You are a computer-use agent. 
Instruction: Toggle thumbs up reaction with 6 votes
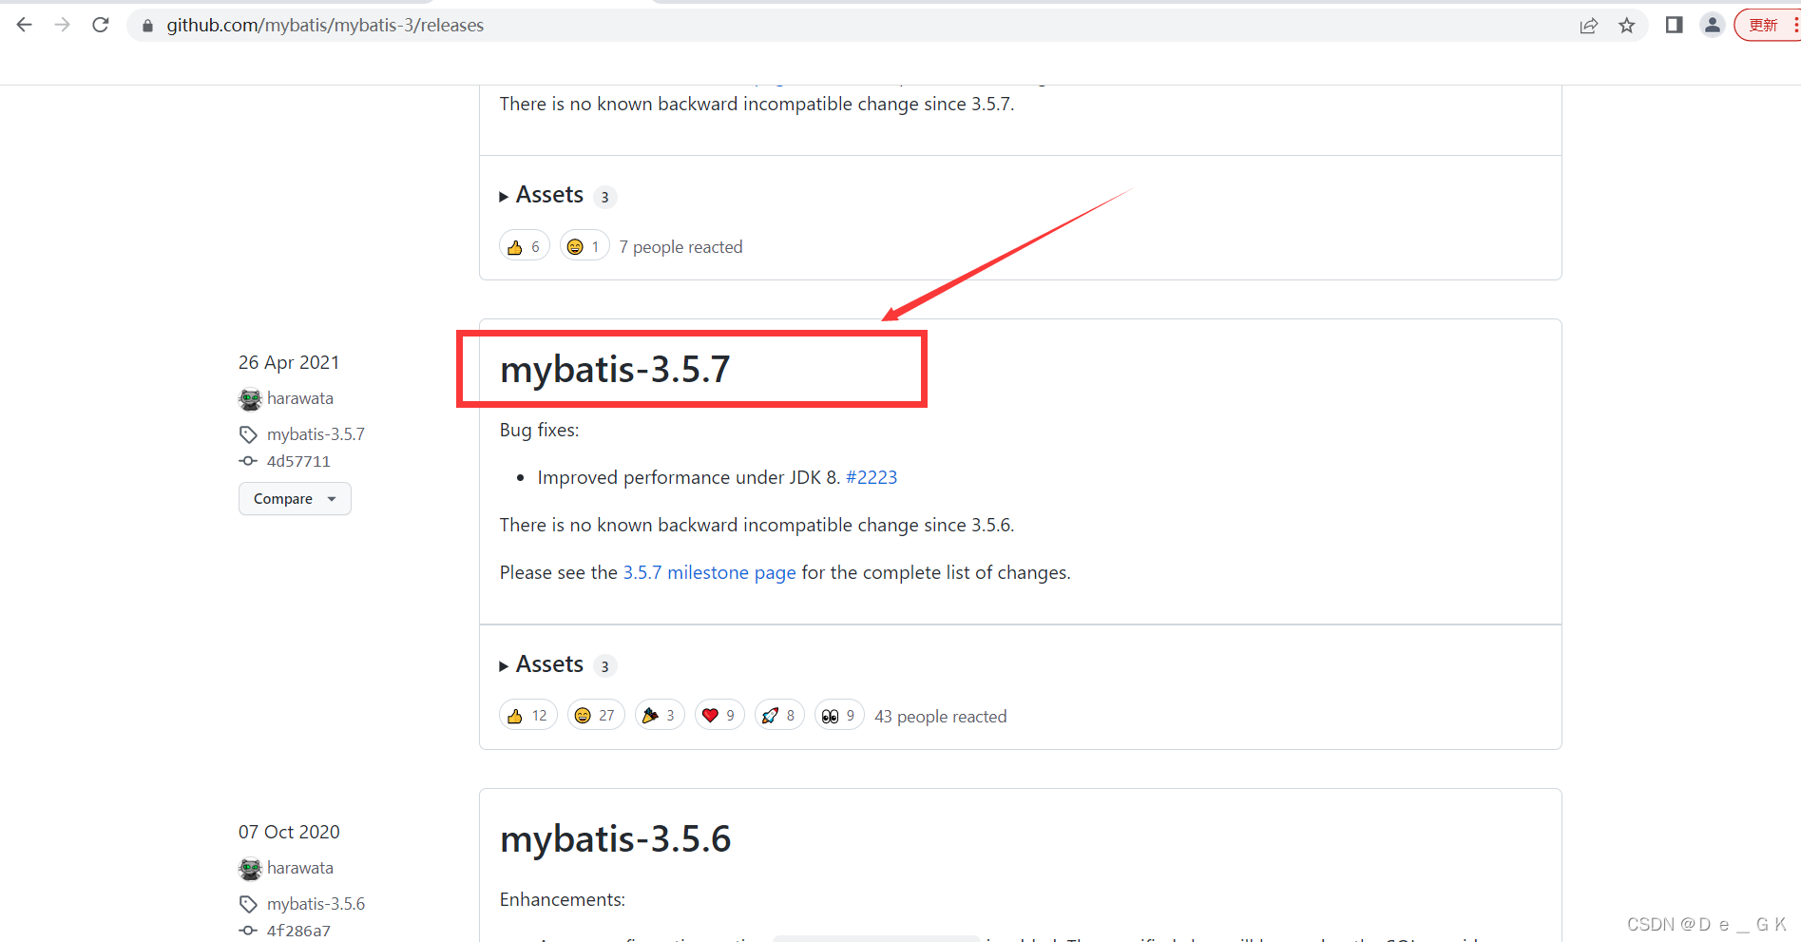[525, 246]
